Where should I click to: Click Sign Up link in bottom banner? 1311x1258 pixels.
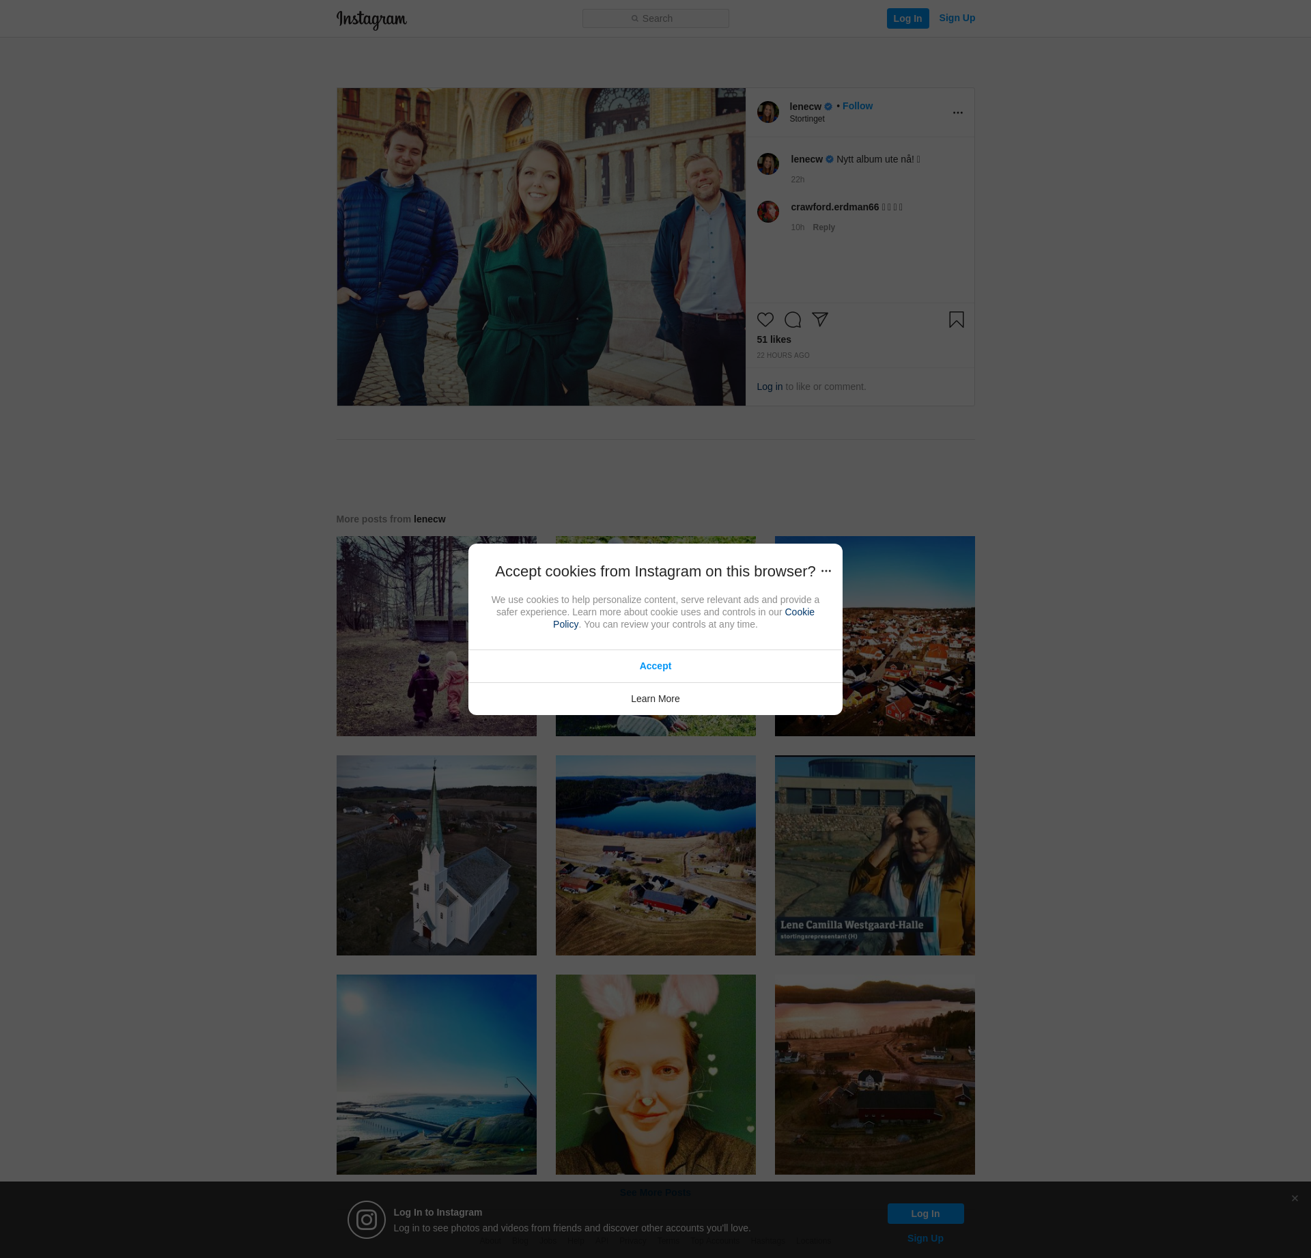925,1238
